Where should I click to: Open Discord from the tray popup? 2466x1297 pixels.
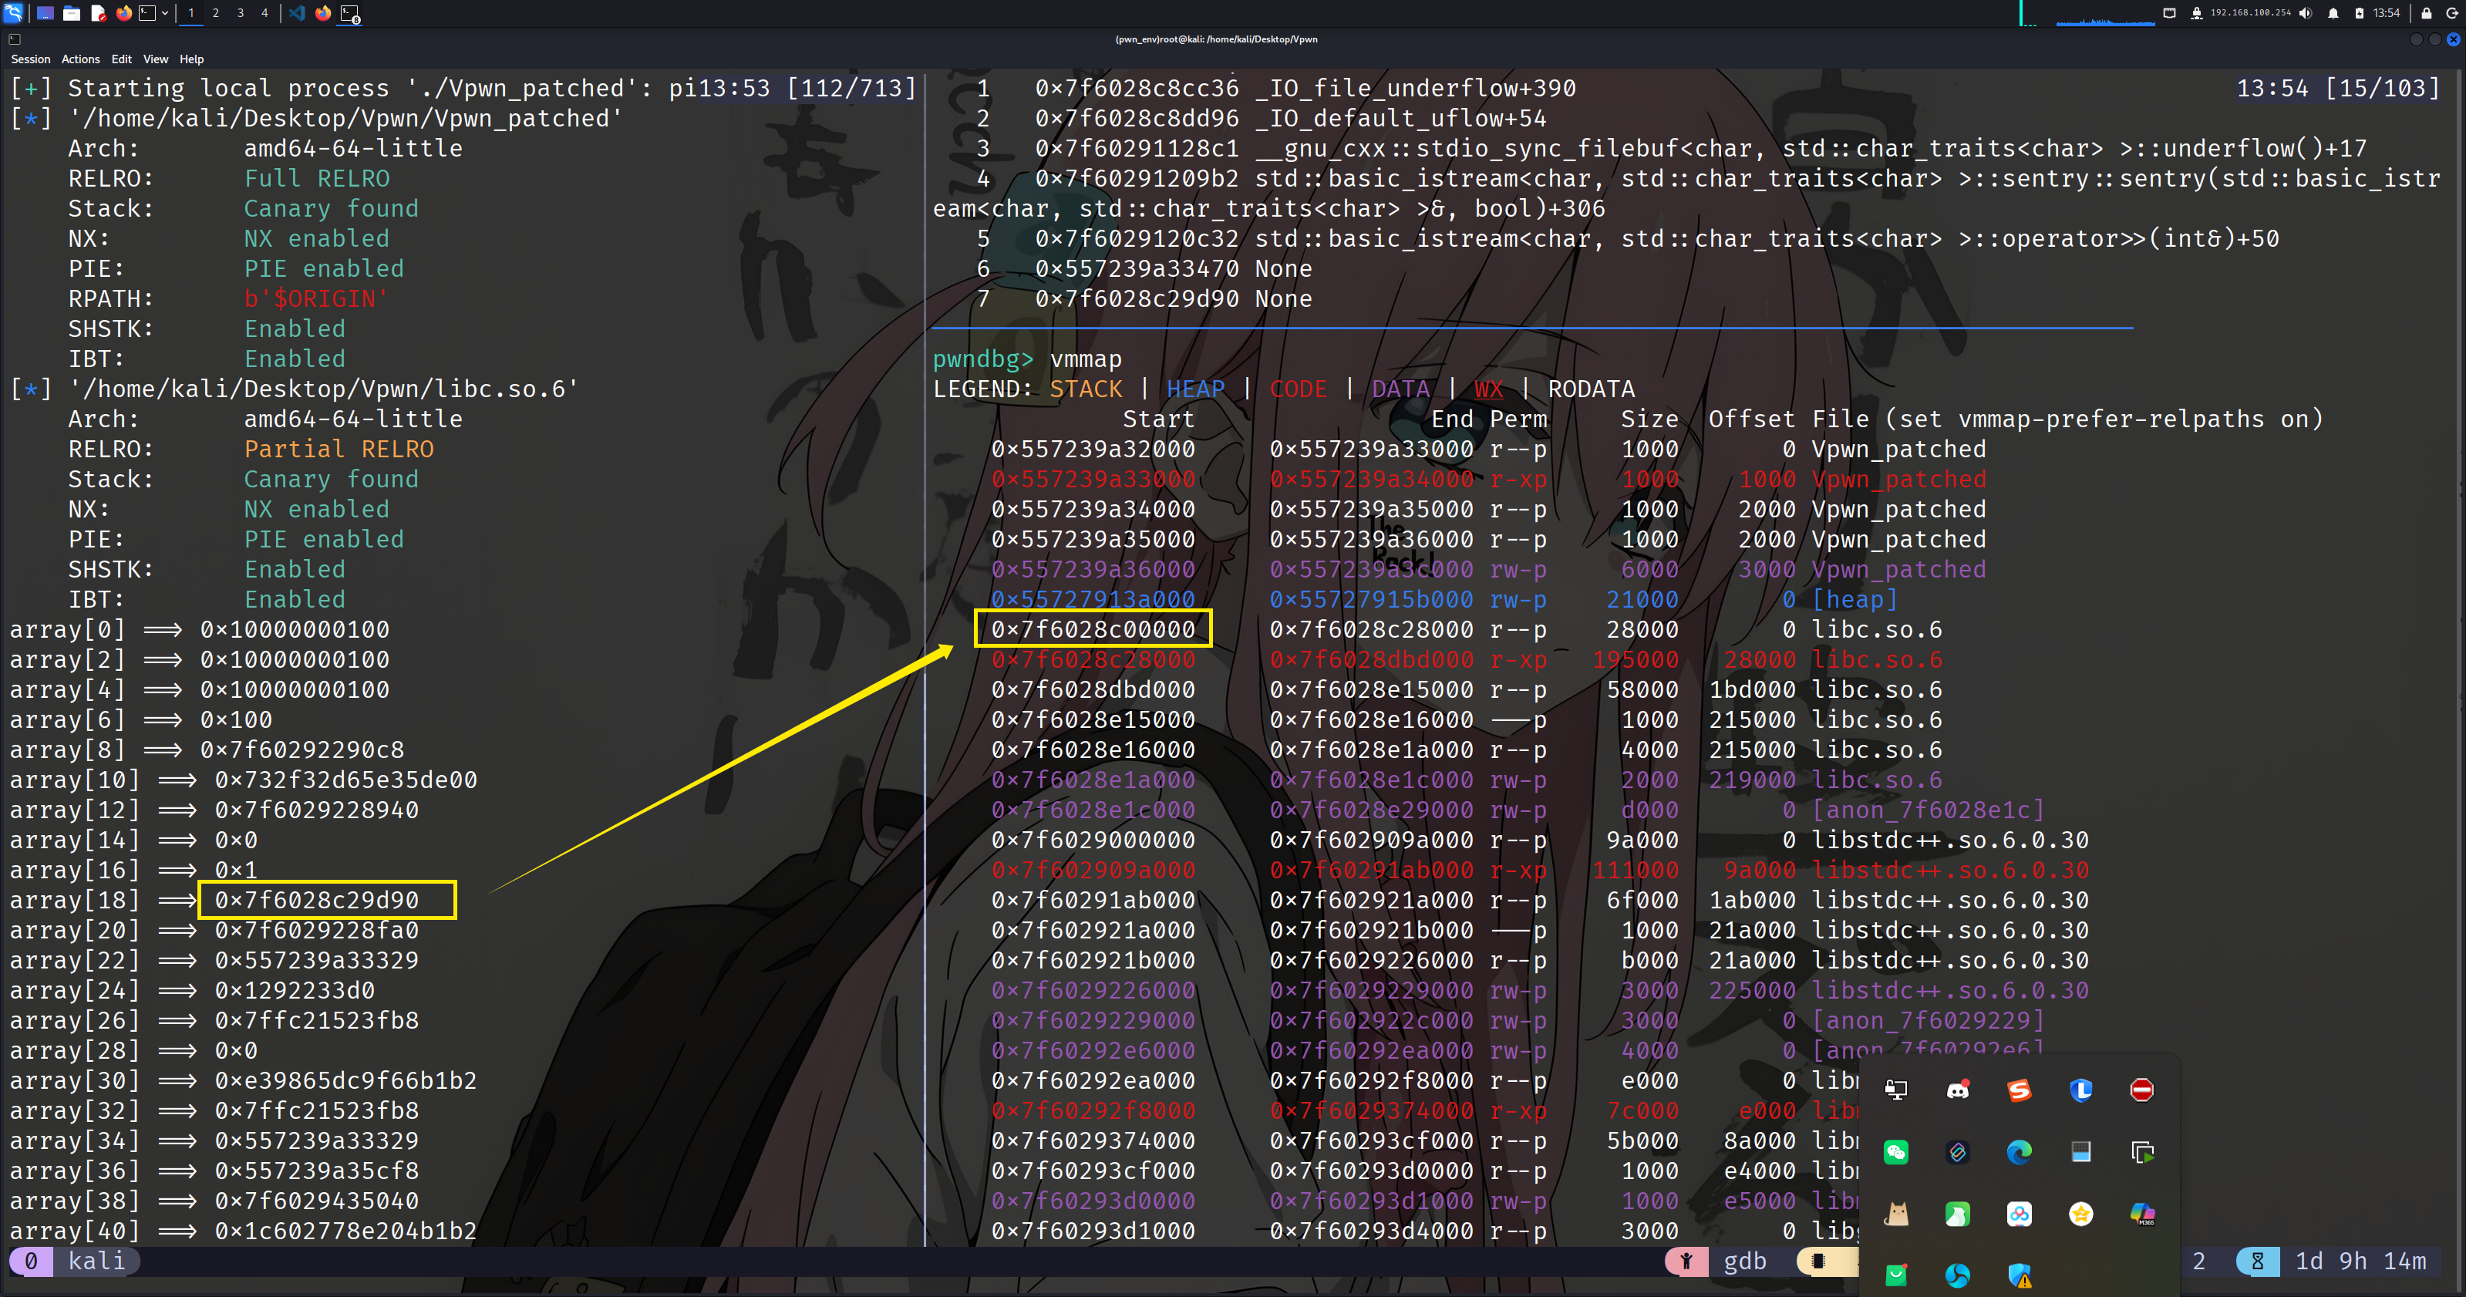click(1958, 1090)
